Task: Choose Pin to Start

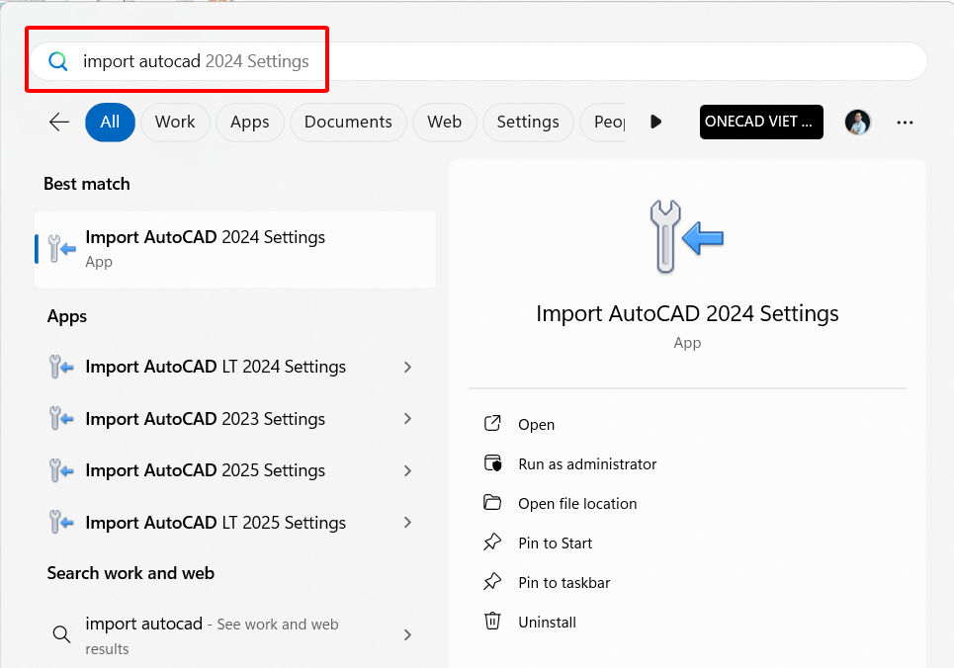Action: pyautogui.click(x=555, y=543)
